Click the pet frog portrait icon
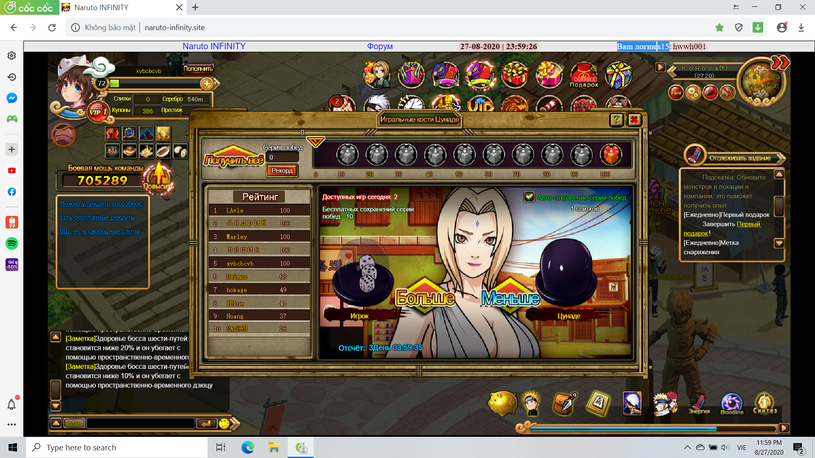The height and width of the screenshot is (458, 815). (63, 135)
